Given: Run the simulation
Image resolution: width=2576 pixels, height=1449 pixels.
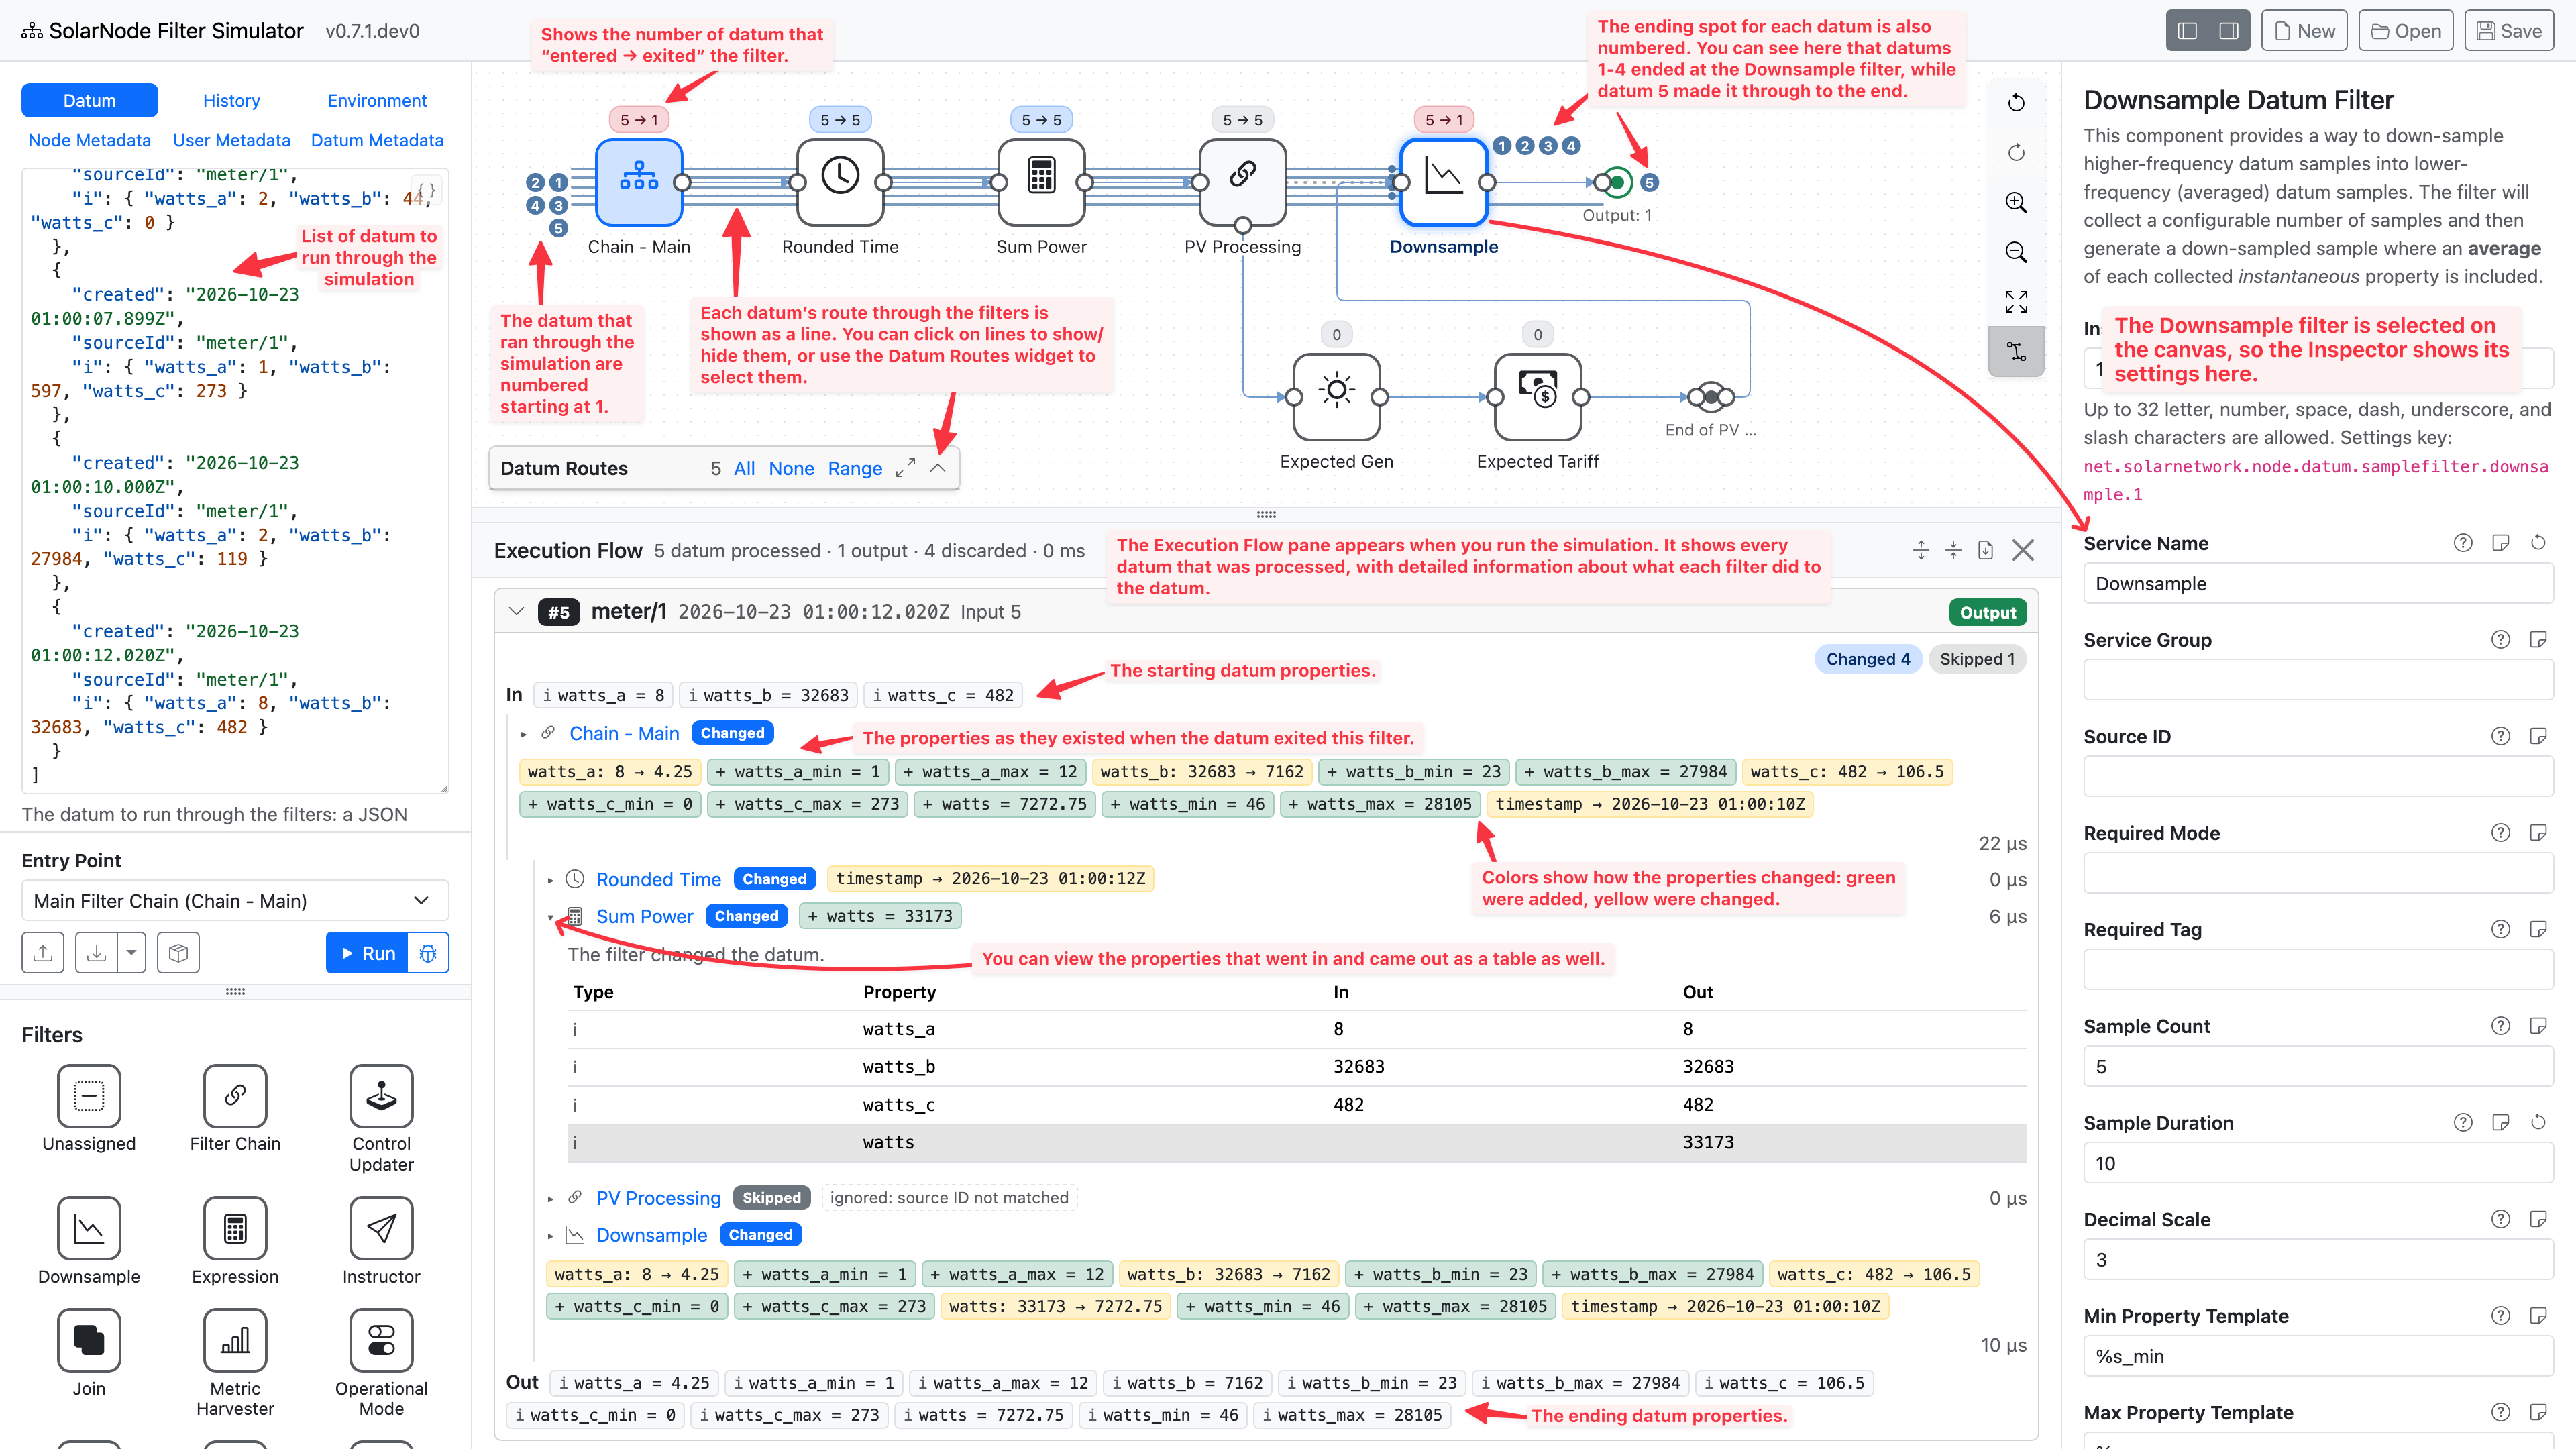Looking at the screenshot, I should coord(367,953).
